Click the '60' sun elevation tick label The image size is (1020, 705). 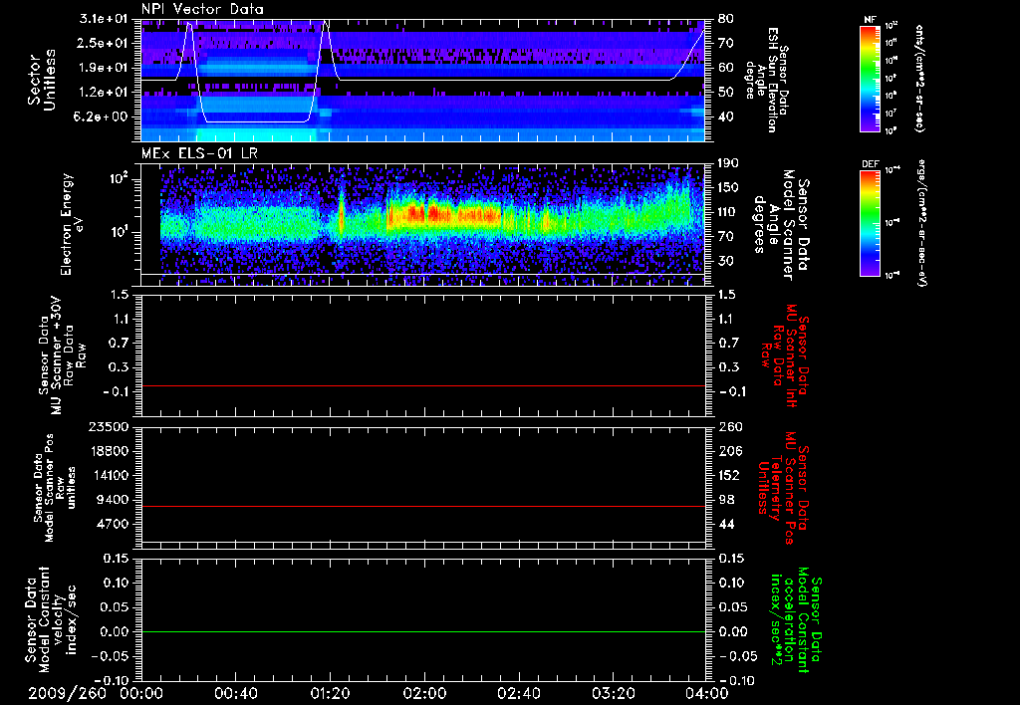[725, 68]
